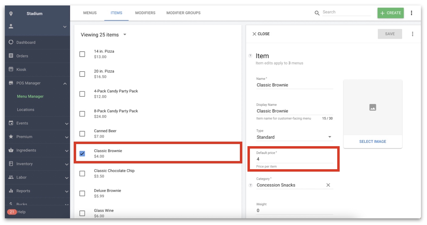The width and height of the screenshot is (427, 225).
Task: Click the 21 notifications Help badge
Action: [12, 212]
